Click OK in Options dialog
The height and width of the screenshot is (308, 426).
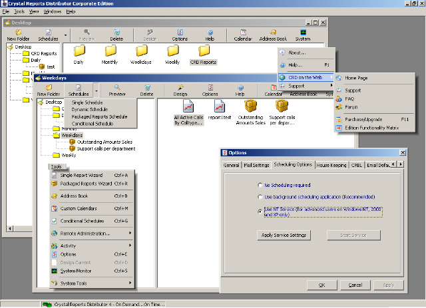click(321, 285)
